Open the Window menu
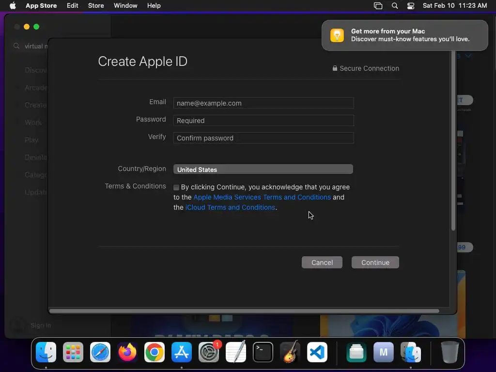Screen dimensions: 496x372 (x=125, y=6)
